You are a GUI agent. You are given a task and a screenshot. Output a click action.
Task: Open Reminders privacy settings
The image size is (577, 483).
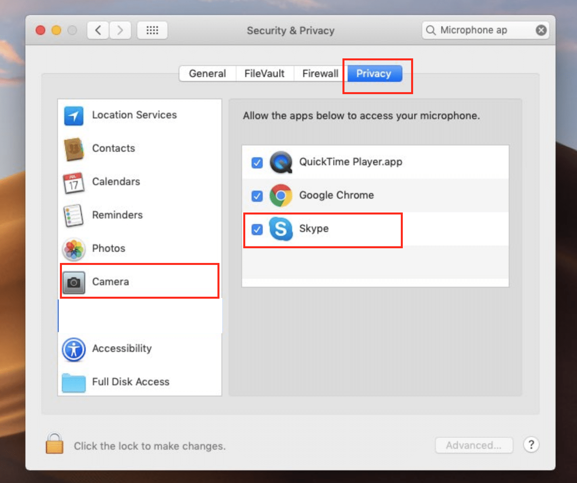point(117,215)
